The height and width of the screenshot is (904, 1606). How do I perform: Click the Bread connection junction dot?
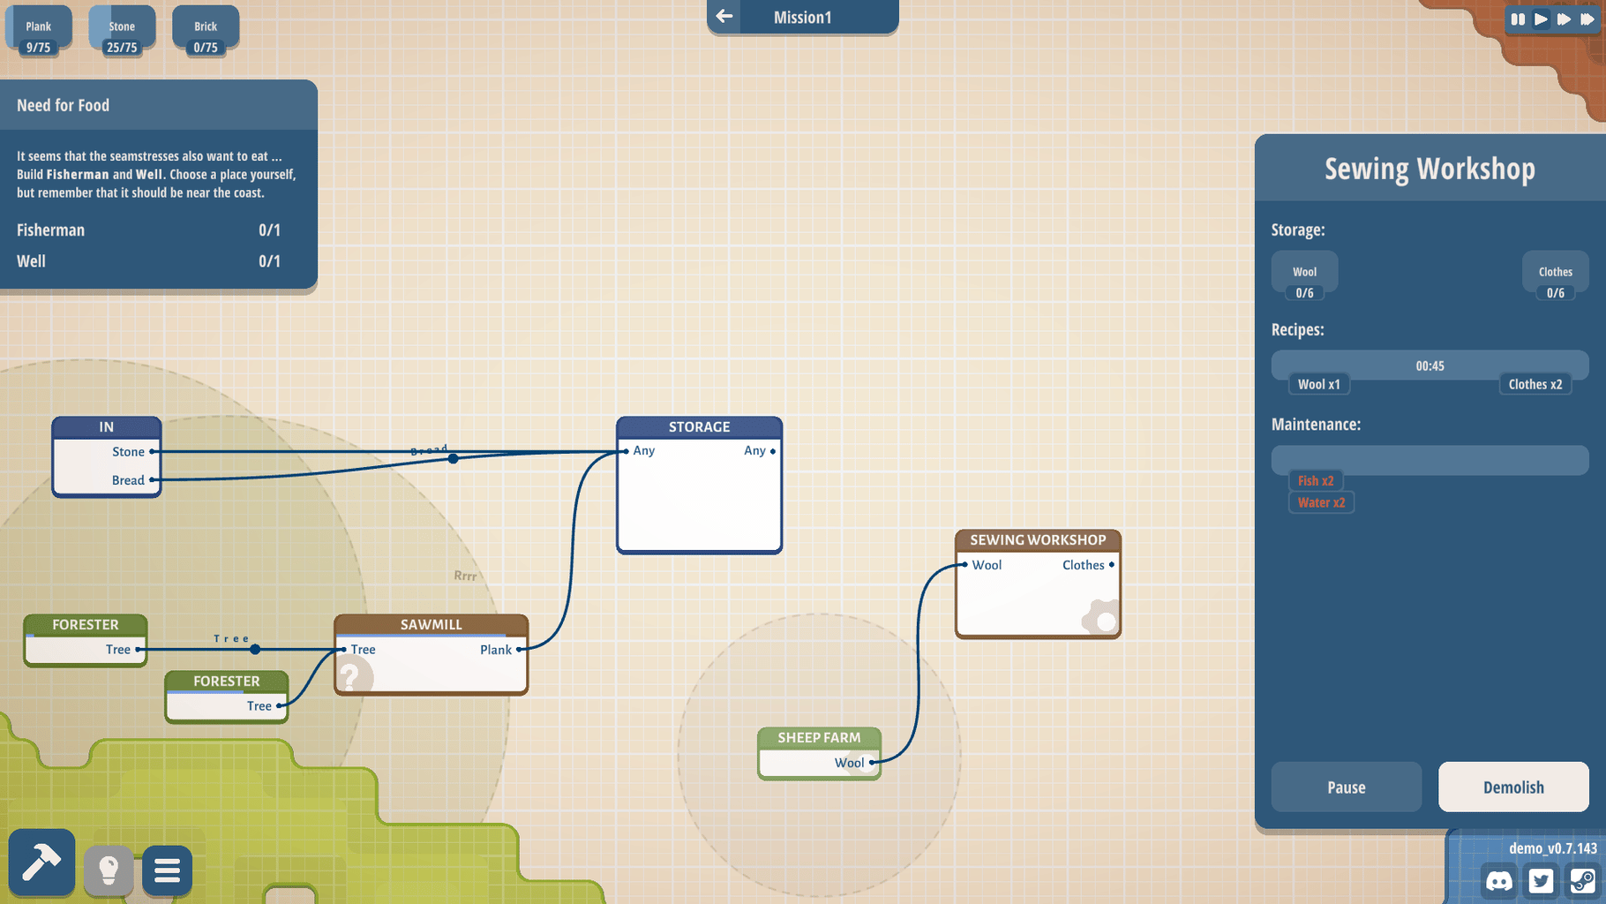453,458
